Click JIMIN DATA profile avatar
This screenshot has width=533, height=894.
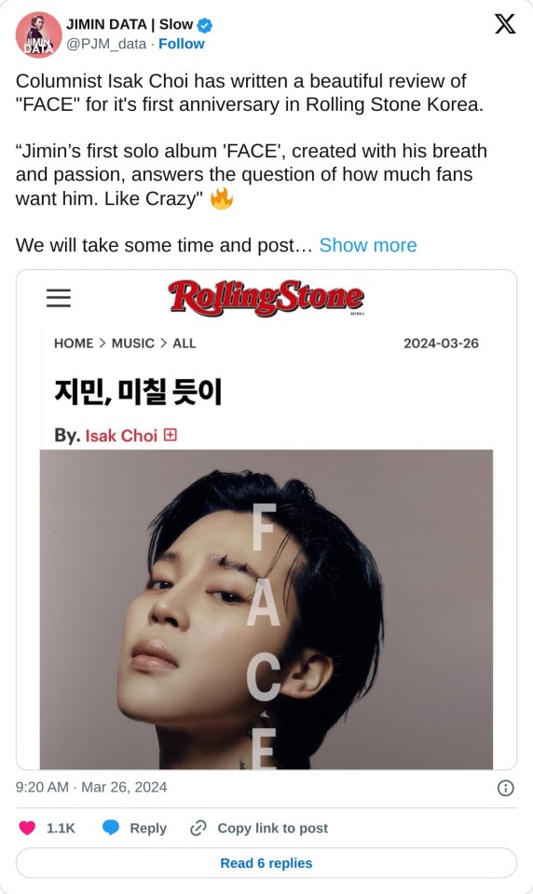point(38,34)
